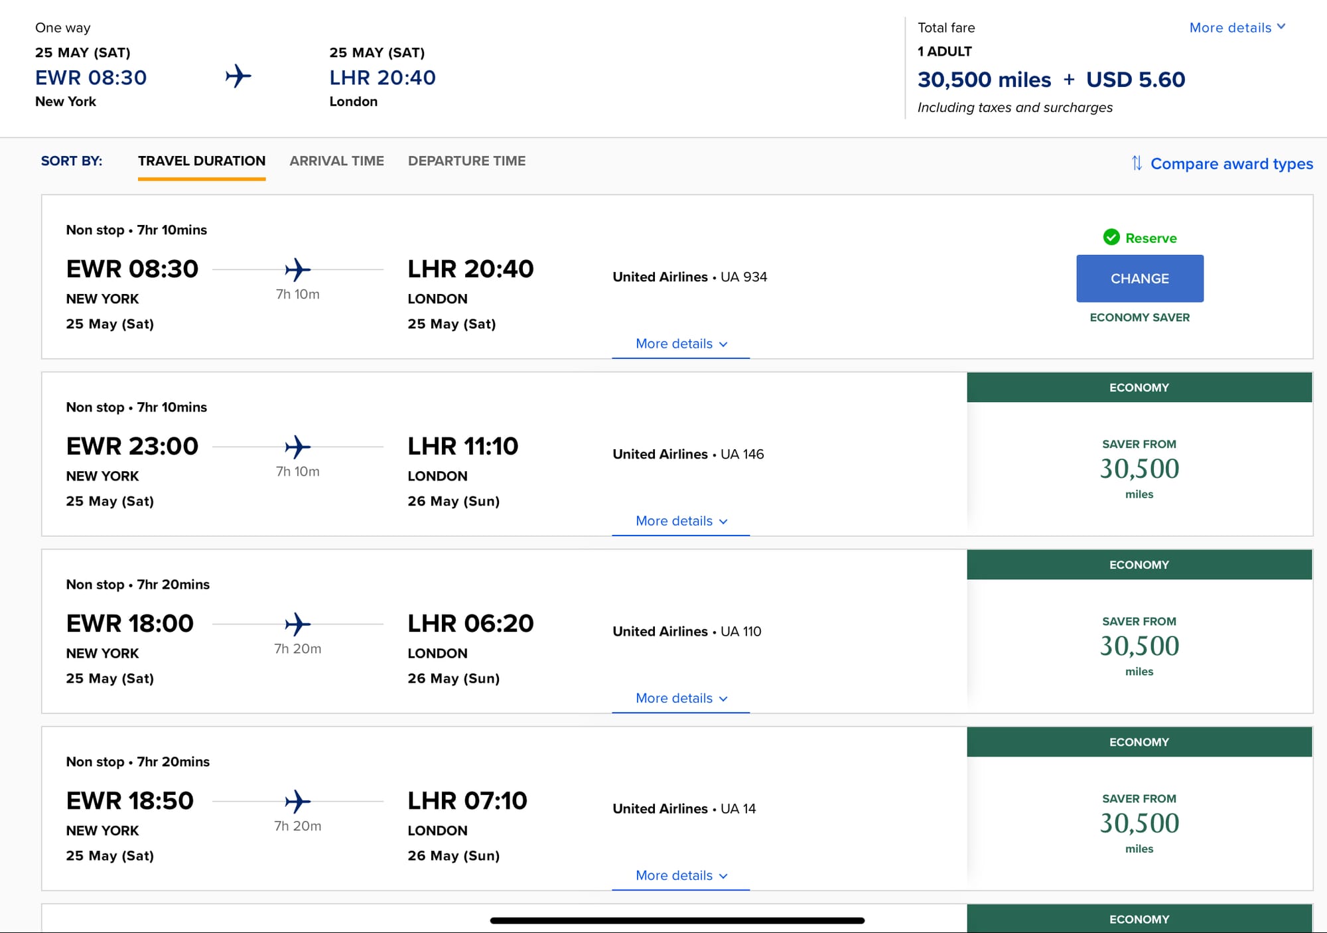
Task: Expand More details for flight UA 934
Action: tap(681, 344)
